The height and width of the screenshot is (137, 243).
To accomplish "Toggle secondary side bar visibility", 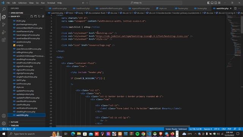I will pyautogui.click(x=216, y=3).
